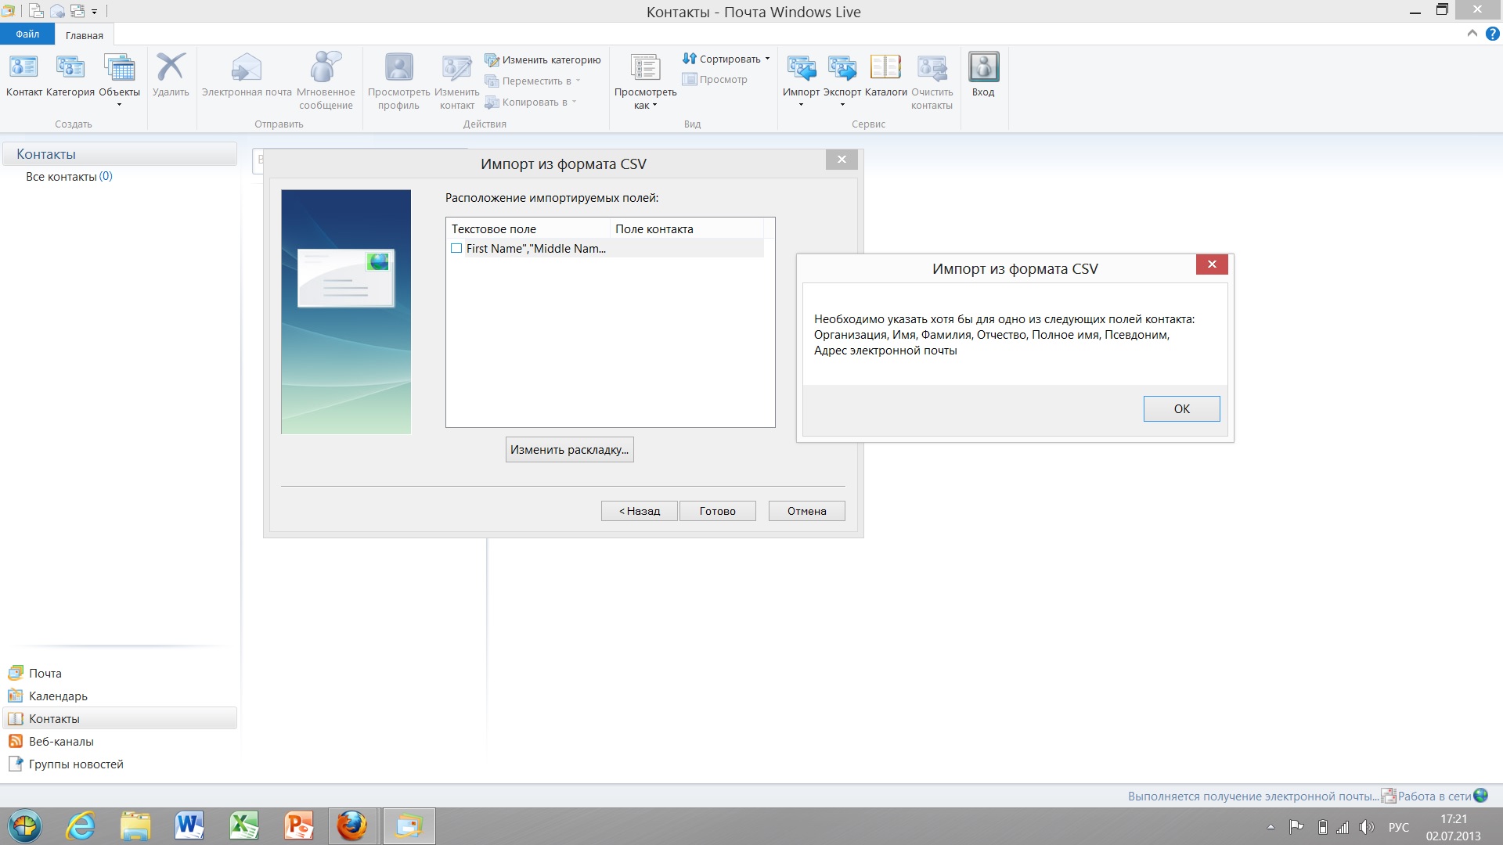
Task: Click the volume tray icon
Action: [x=1367, y=827]
